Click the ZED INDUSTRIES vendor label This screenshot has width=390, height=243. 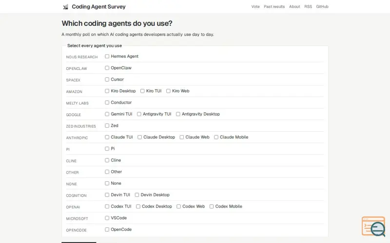point(81,126)
